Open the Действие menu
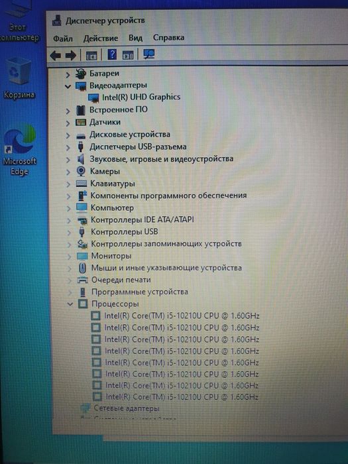 coord(101,38)
